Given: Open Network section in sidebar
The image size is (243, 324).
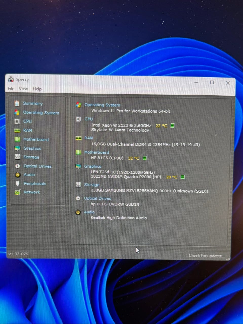Looking at the screenshot, I should point(32,192).
